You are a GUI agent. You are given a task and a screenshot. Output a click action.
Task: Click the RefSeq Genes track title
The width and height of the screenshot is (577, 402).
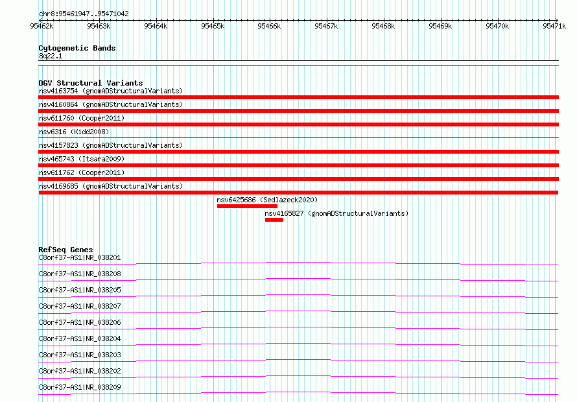coord(65,250)
